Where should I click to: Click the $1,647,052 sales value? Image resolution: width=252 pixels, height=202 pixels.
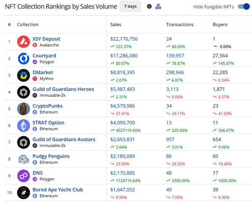pos(123,190)
